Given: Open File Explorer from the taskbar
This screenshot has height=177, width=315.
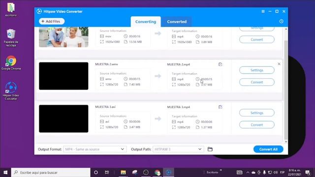Looking at the screenshot, I should (x=123, y=173).
